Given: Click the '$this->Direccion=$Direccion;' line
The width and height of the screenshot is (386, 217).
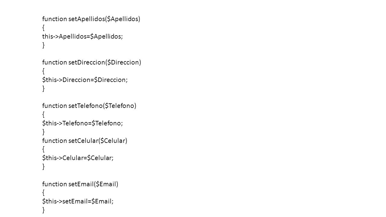Looking at the screenshot, I should click(x=85, y=80).
